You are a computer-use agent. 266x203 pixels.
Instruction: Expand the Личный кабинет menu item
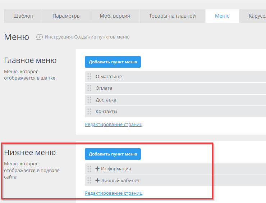97,180
